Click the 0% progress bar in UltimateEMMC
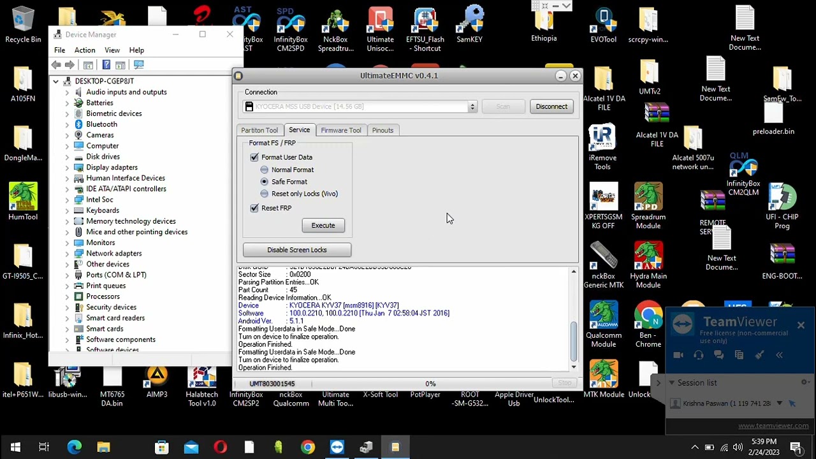The width and height of the screenshot is (816, 459). pos(431,384)
